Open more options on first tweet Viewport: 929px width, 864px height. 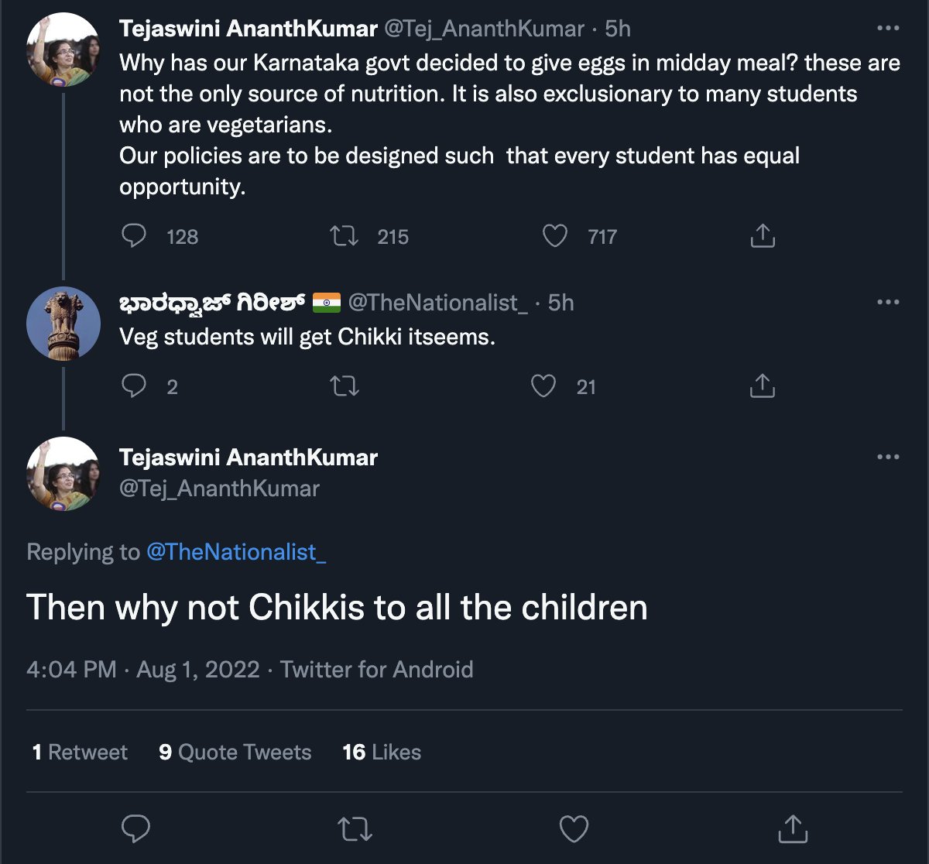[888, 29]
